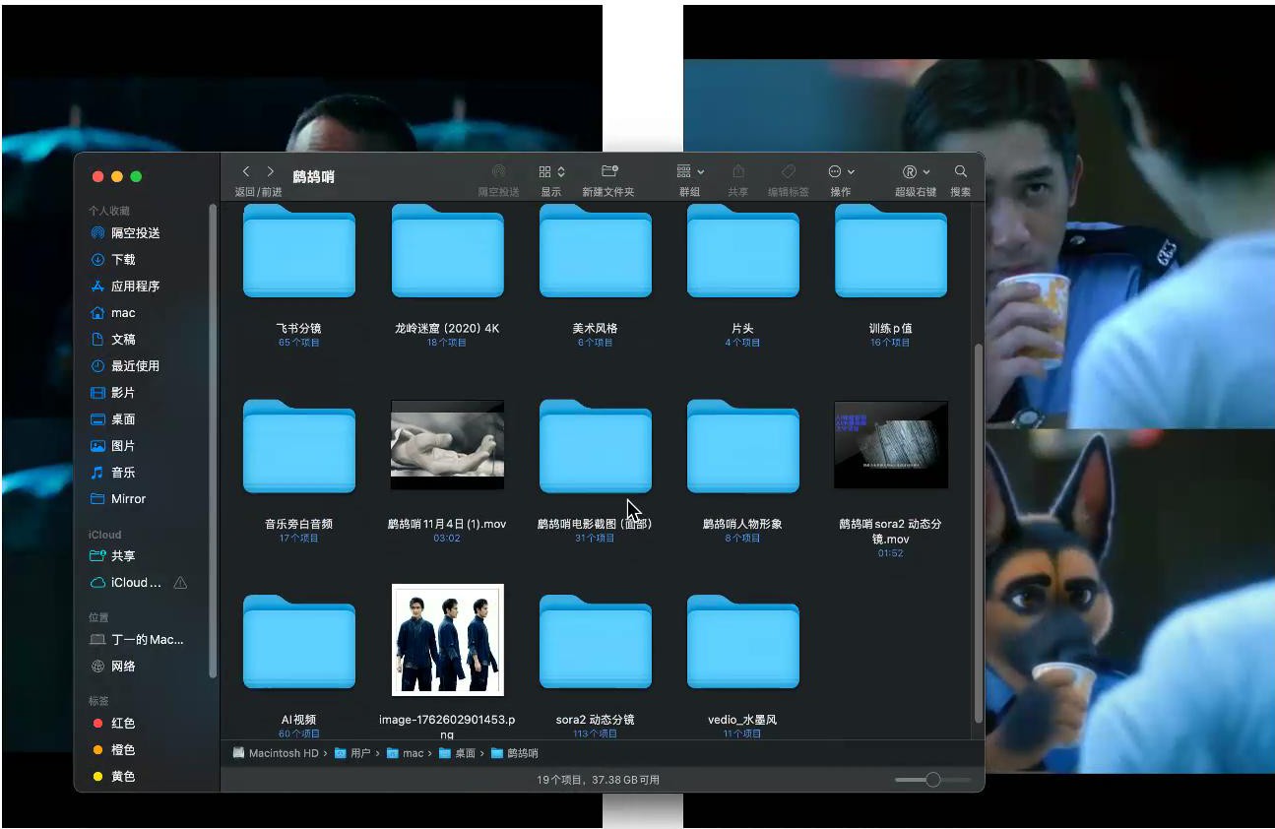Select the 鹧鸪哨人物形象 folder

(x=743, y=446)
